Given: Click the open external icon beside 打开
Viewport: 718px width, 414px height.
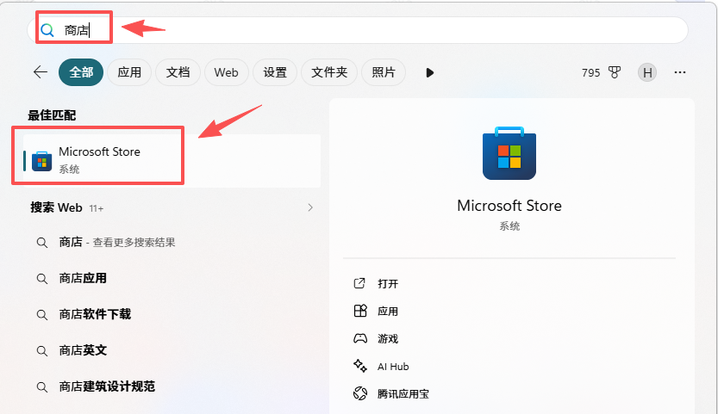Looking at the screenshot, I should pyautogui.click(x=359, y=283).
